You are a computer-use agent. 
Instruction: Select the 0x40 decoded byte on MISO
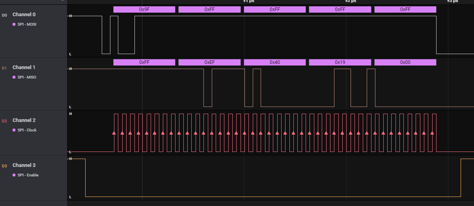point(275,62)
